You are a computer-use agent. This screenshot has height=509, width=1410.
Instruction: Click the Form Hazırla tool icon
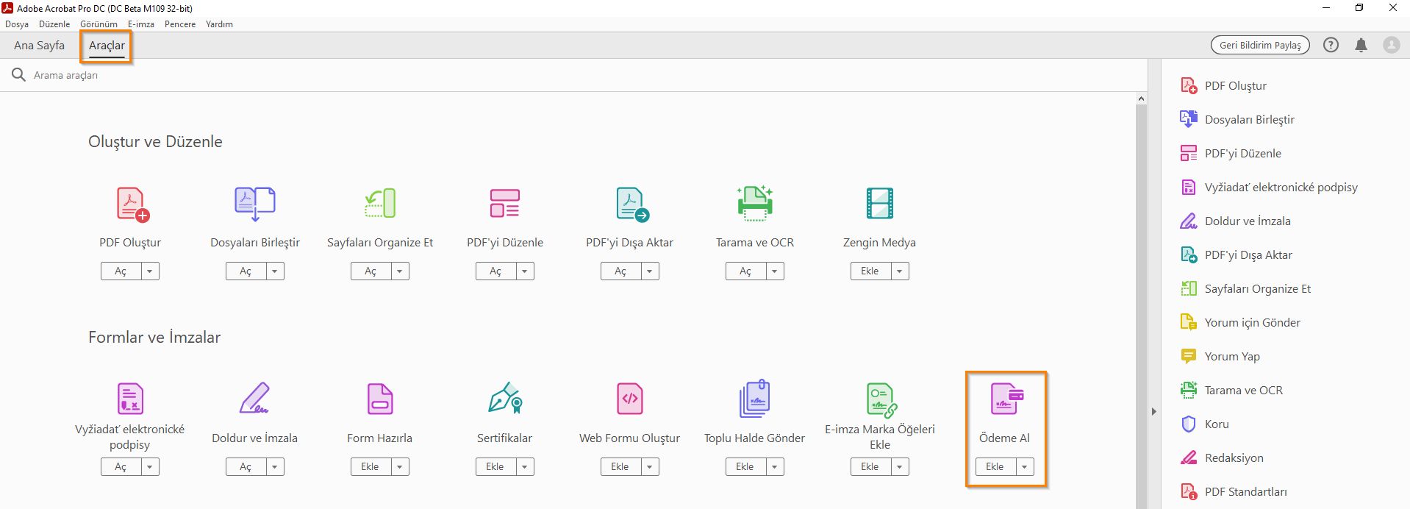(380, 399)
